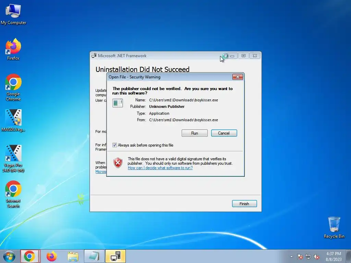Image resolution: width=351 pixels, height=263 pixels.
Task: Open the Windows Start menu orb
Action: coord(9,256)
